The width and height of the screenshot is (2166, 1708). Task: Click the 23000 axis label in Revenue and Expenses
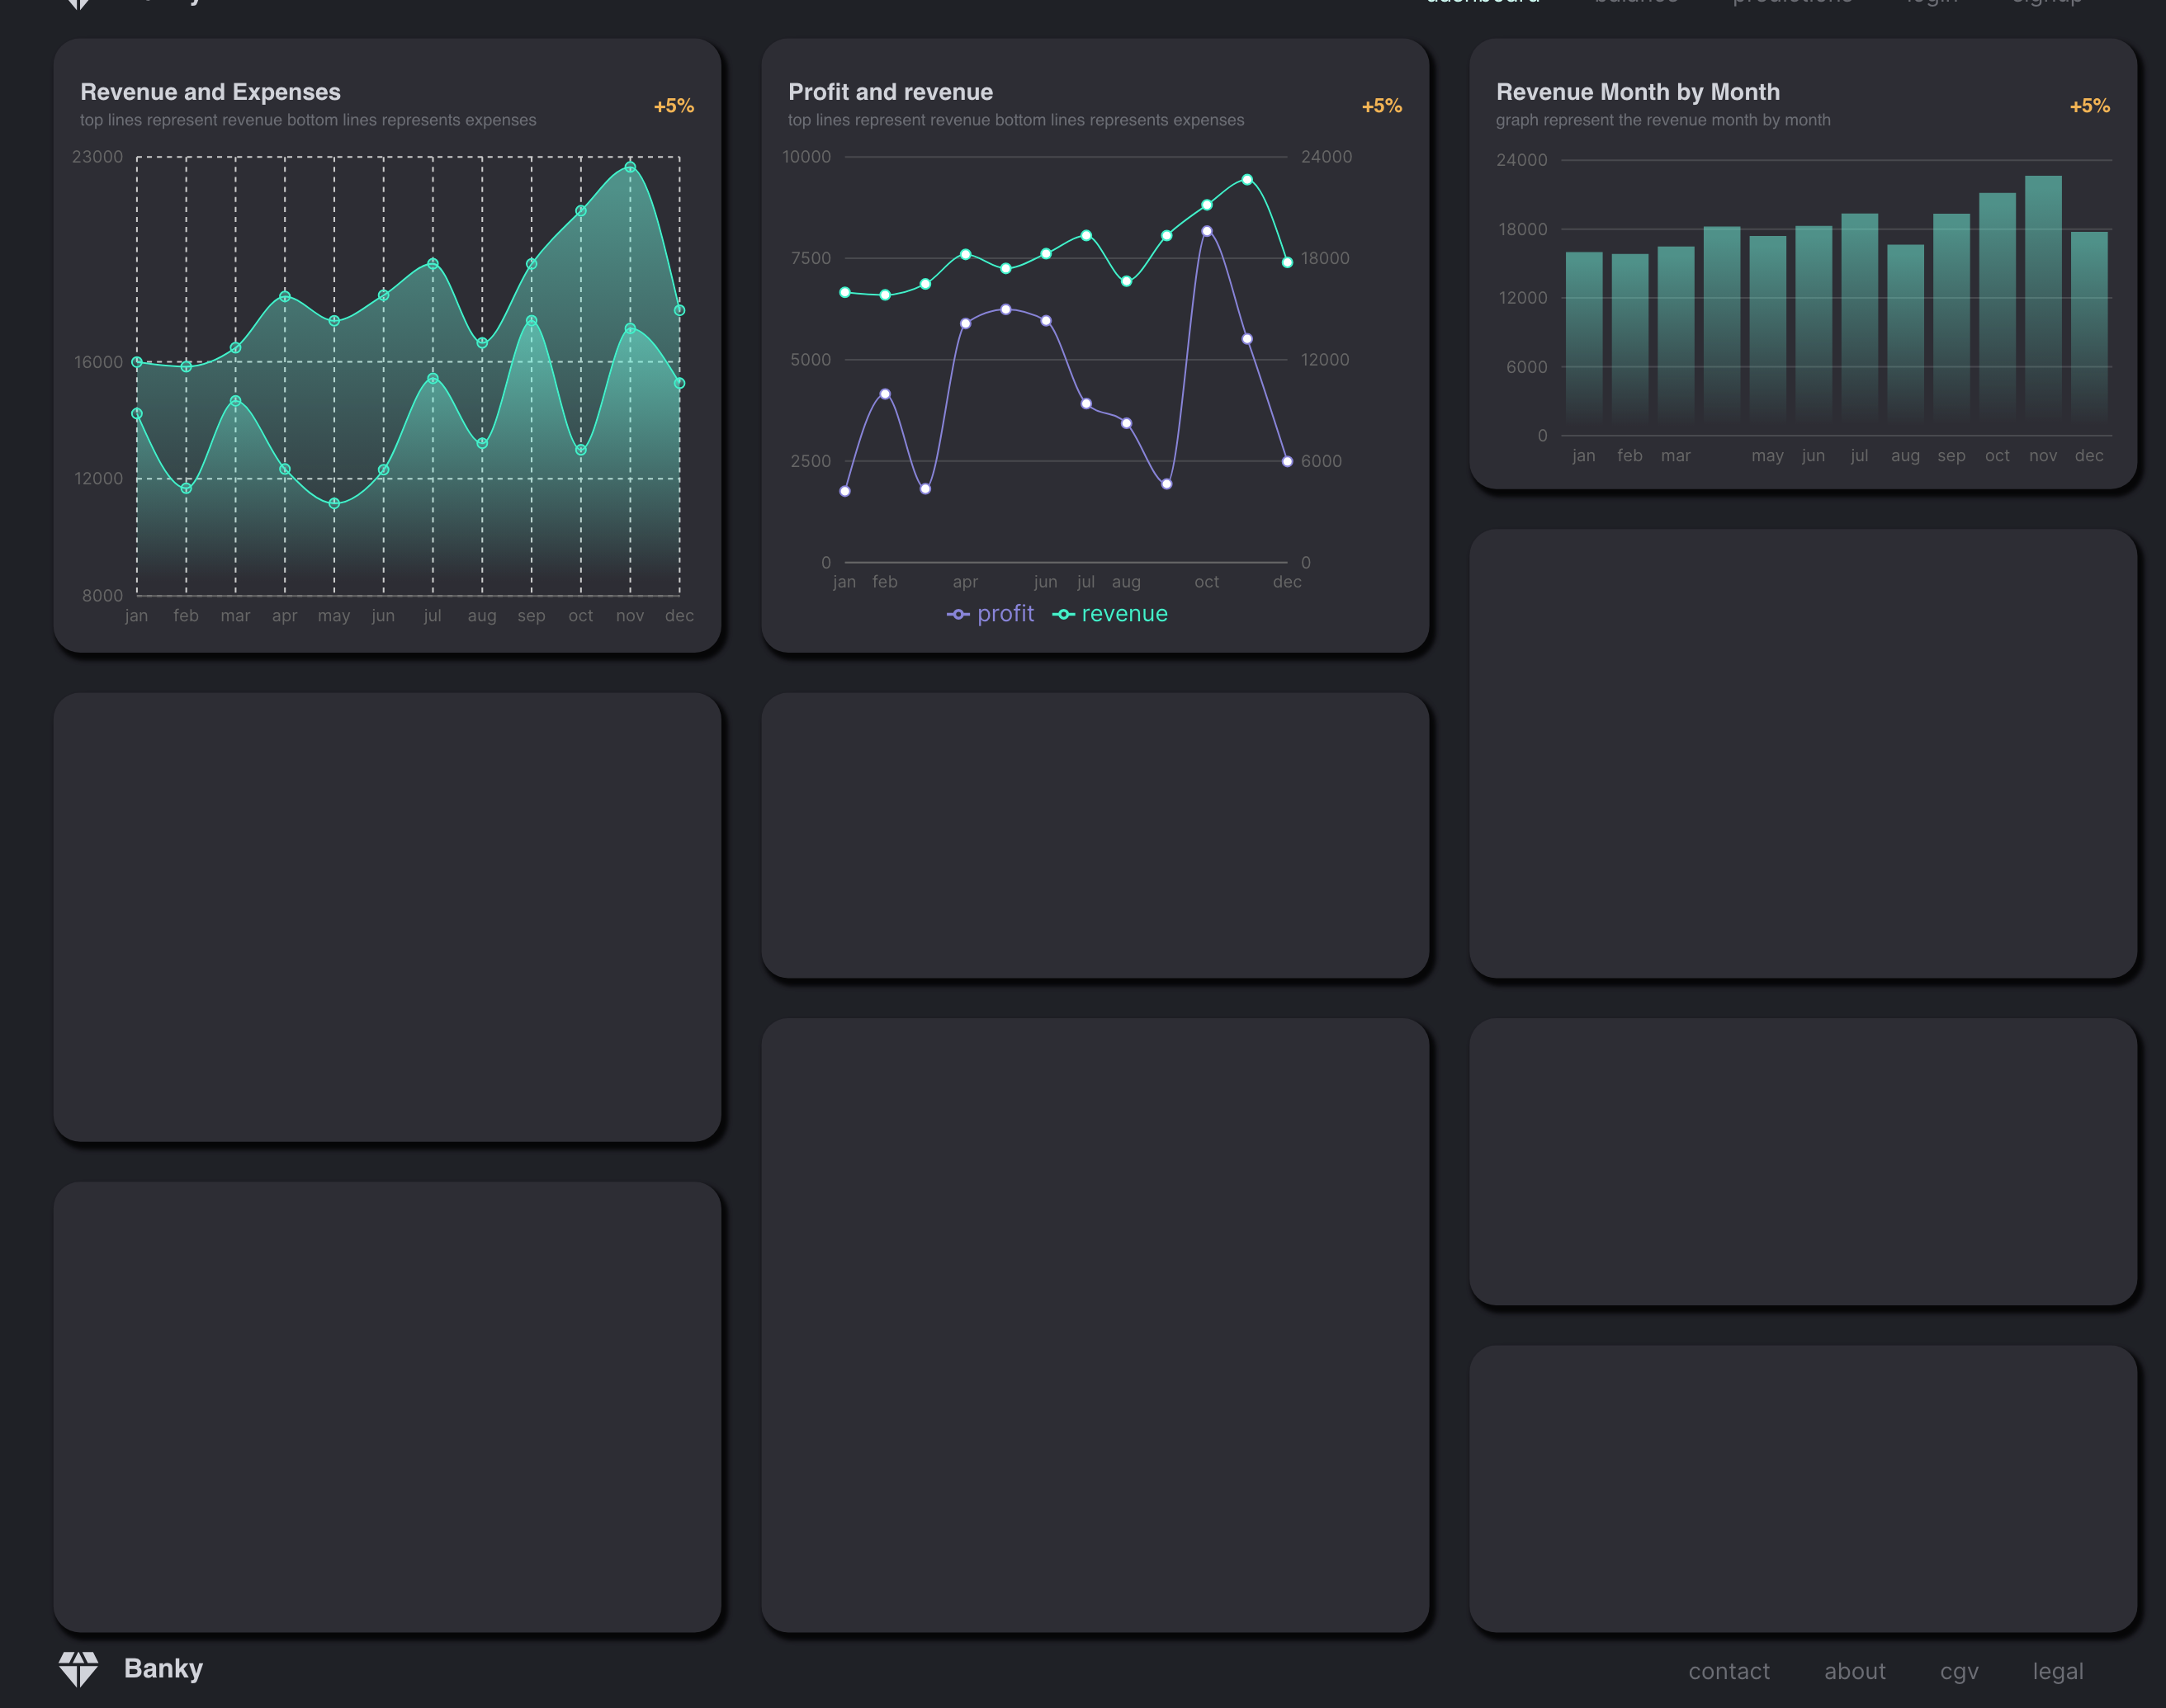coord(97,157)
